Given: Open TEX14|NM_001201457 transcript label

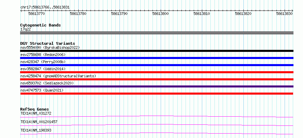Looking at the screenshot, I should point(39,122).
